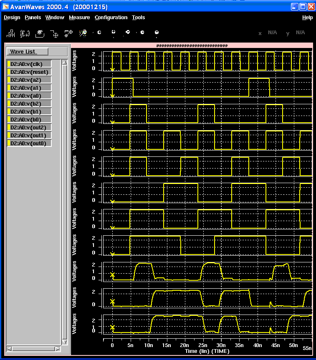
Task: Select the D2:A0:v(reset) wave entry
Action: coord(29,72)
